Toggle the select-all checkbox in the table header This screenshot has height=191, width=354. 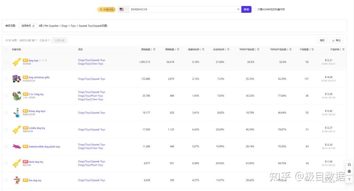pos(6,50)
